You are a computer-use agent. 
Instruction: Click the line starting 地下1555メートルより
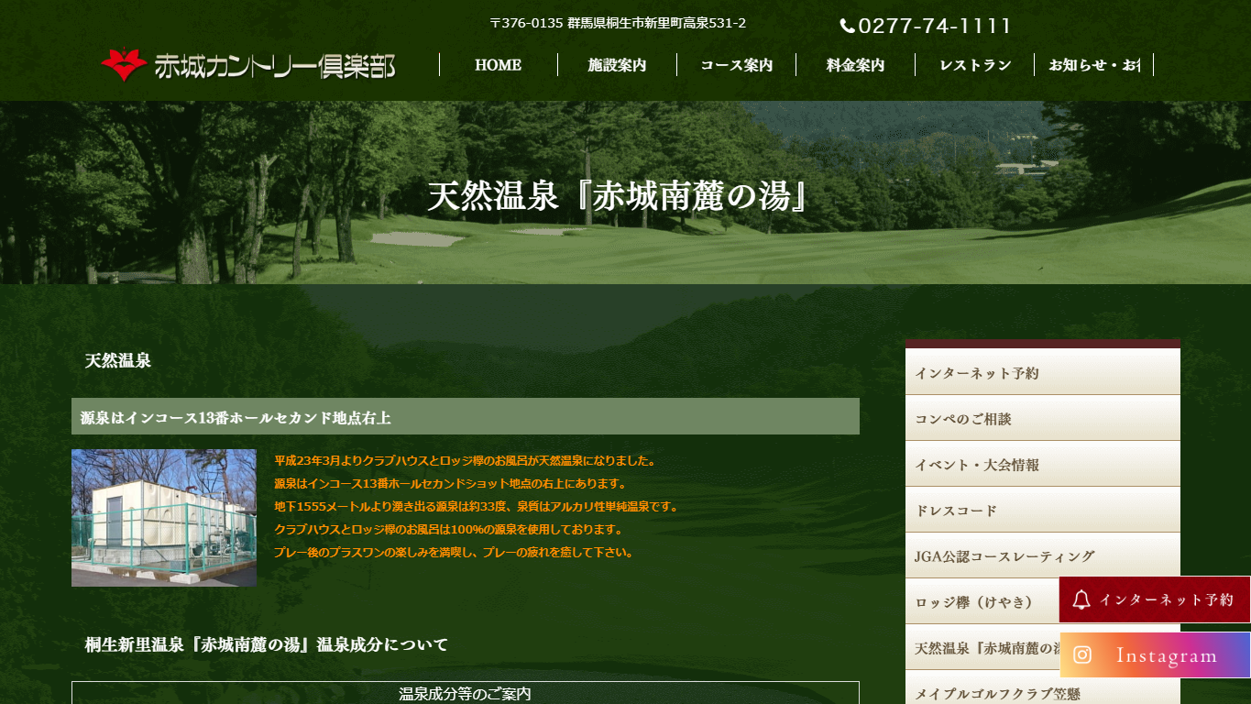pyautogui.click(x=476, y=506)
